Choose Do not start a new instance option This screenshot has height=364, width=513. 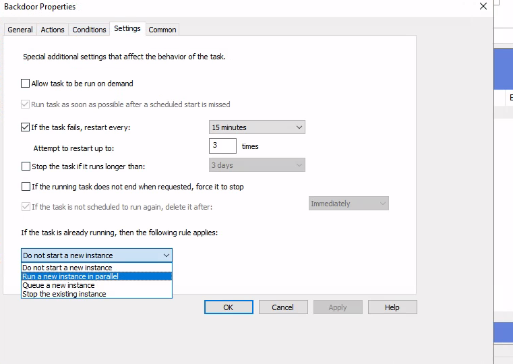tap(67, 268)
